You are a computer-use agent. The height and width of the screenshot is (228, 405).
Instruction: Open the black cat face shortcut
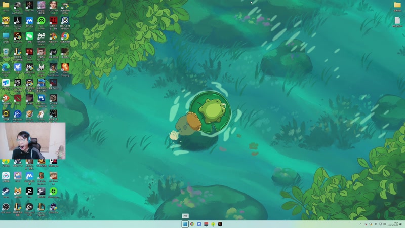[53, 52]
